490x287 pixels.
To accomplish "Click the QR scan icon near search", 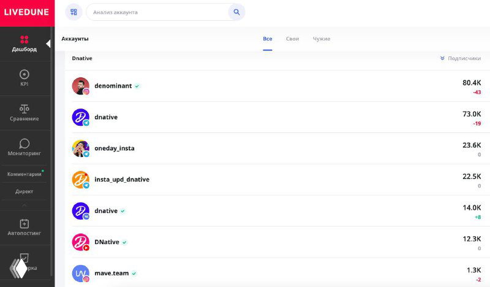I will (x=73, y=12).
